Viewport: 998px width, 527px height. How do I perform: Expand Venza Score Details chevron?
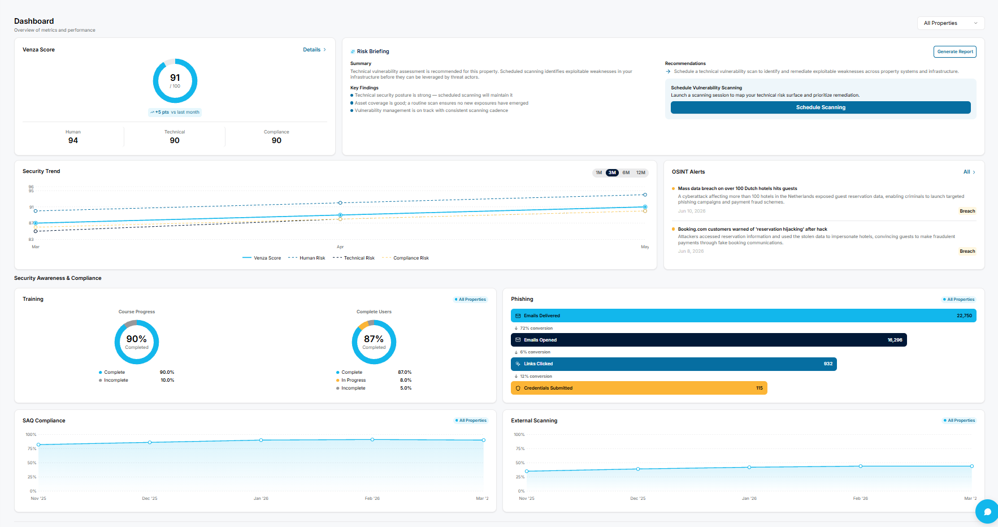[x=324, y=50]
